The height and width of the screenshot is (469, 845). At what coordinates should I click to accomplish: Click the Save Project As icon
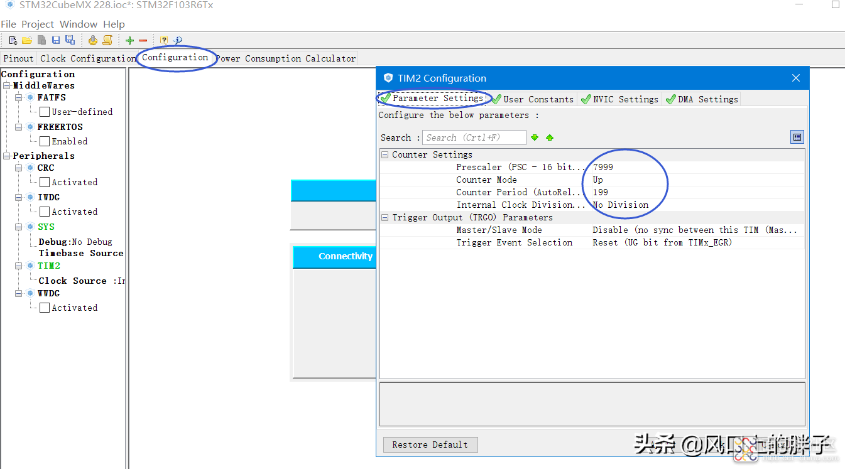click(70, 40)
